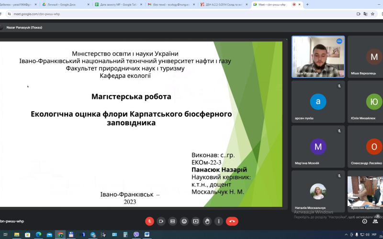Image resolution: width=383 pixels, height=239 pixels.
Task: Switch keyboard language УКР indicator
Action: click(374, 235)
